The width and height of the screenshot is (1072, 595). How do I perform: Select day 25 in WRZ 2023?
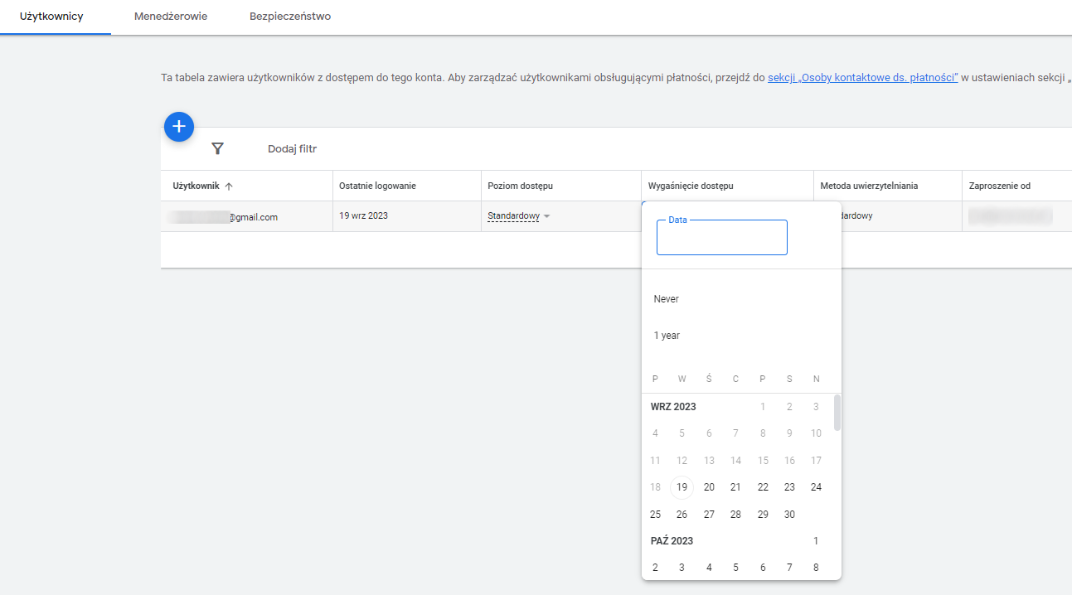pyautogui.click(x=655, y=514)
